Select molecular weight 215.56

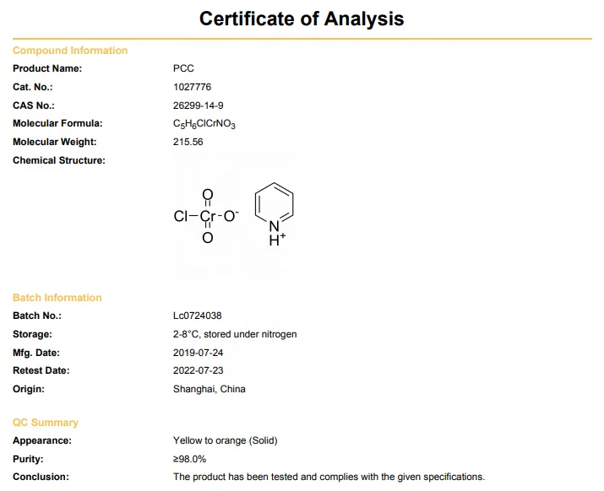tap(188, 142)
